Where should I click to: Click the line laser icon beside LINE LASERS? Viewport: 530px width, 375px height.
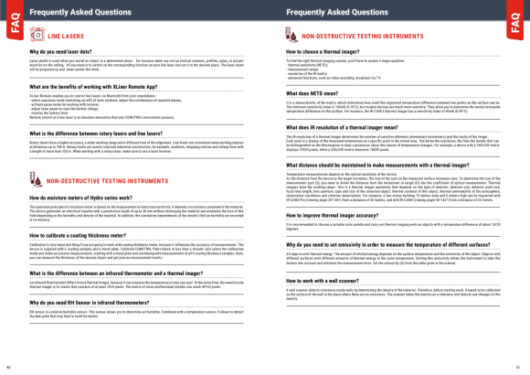tap(37, 35)
